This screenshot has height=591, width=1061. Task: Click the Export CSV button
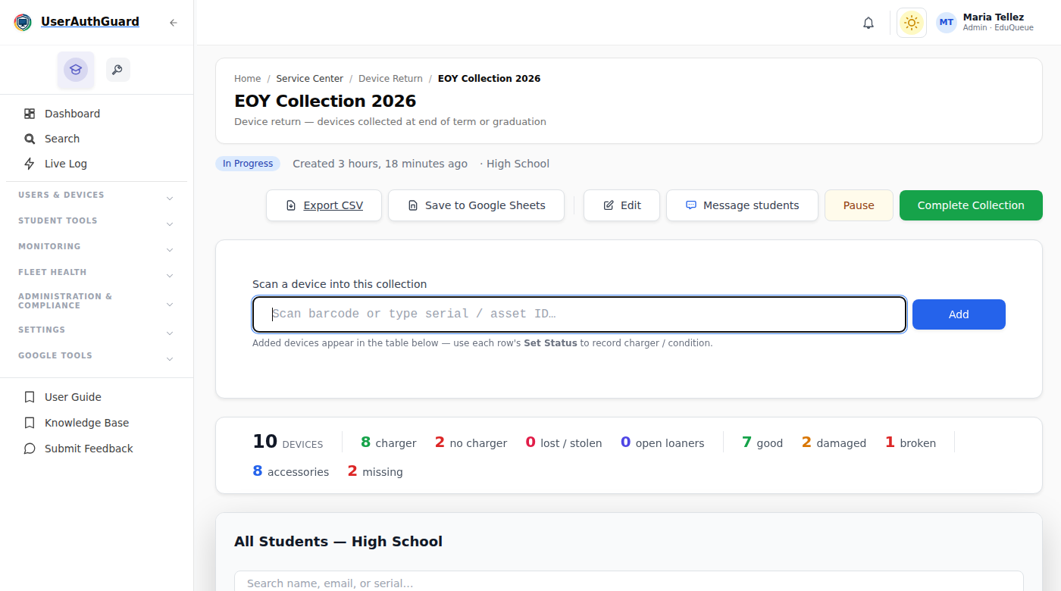[x=324, y=205]
